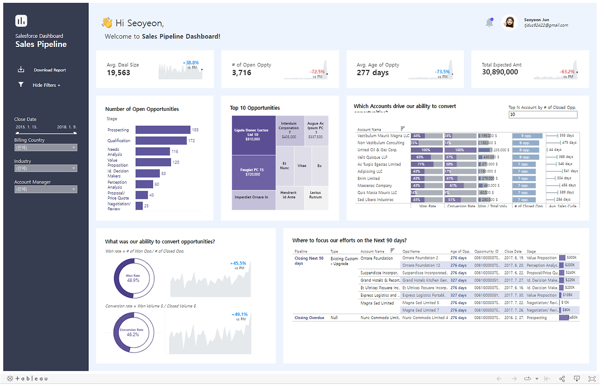Screen dimensions: 602x388
Task: Click the Download Report icon in the sidebar
Action: tap(21, 69)
